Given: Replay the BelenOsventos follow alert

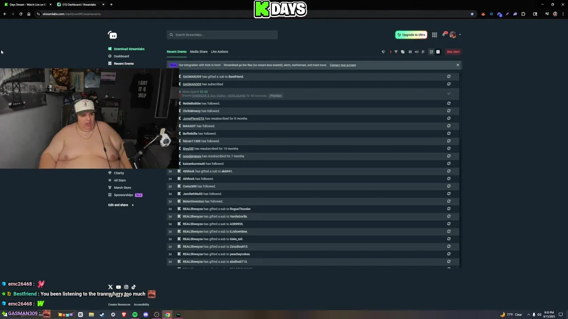Looking at the screenshot, I should 449,201.
